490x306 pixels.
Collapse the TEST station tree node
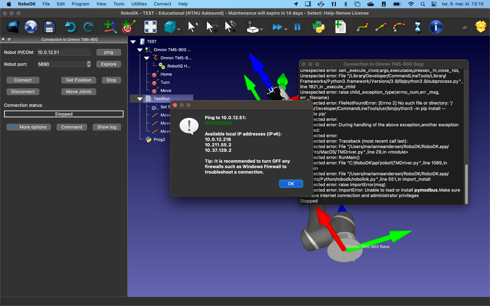pos(133,42)
